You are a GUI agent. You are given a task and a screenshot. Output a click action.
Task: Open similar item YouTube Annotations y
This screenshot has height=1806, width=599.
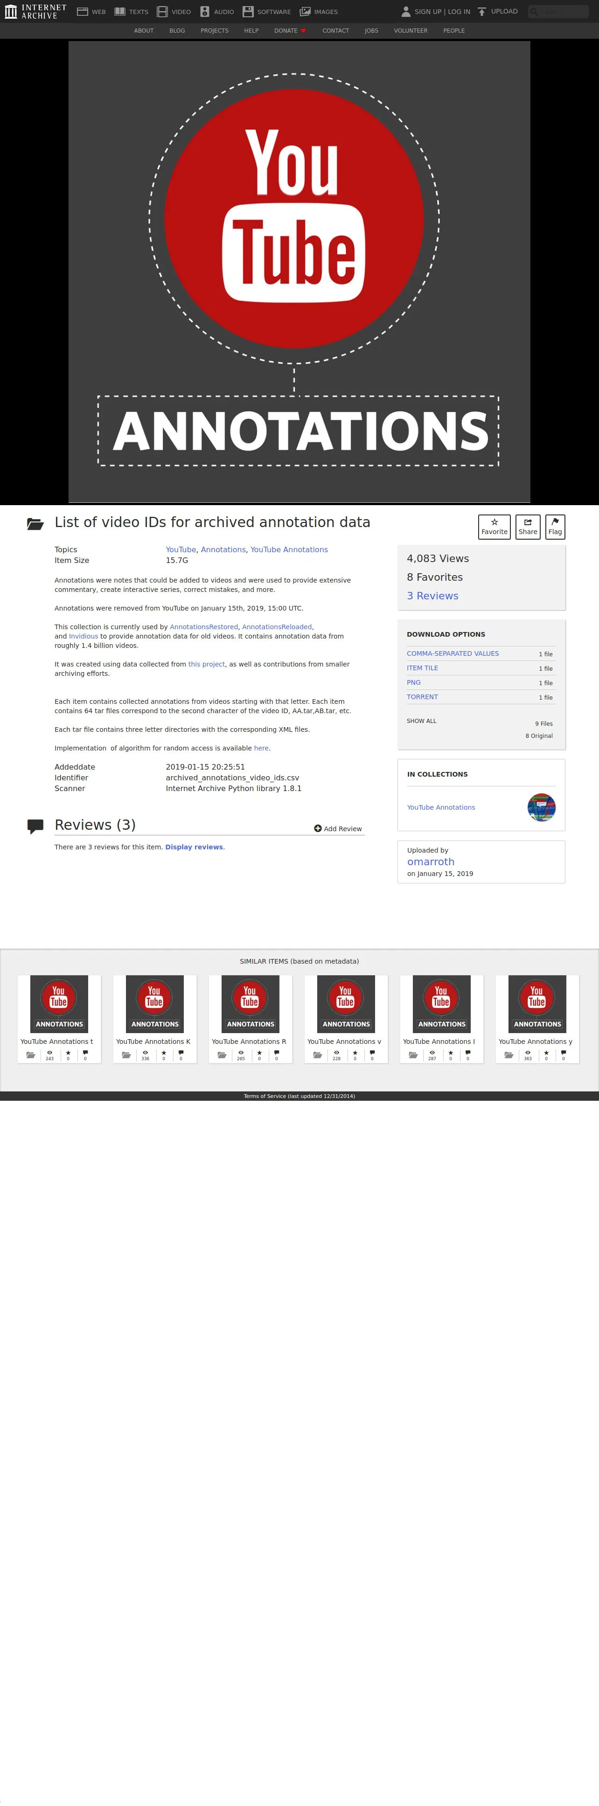point(537,1019)
